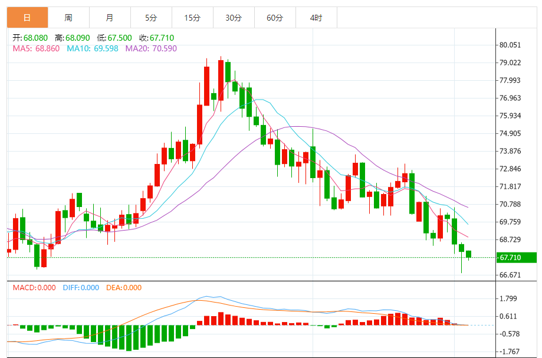Image resolution: width=542 pixels, height=358 pixels.
Task: Click the green 67.710 current price tag
Action: (x=517, y=258)
